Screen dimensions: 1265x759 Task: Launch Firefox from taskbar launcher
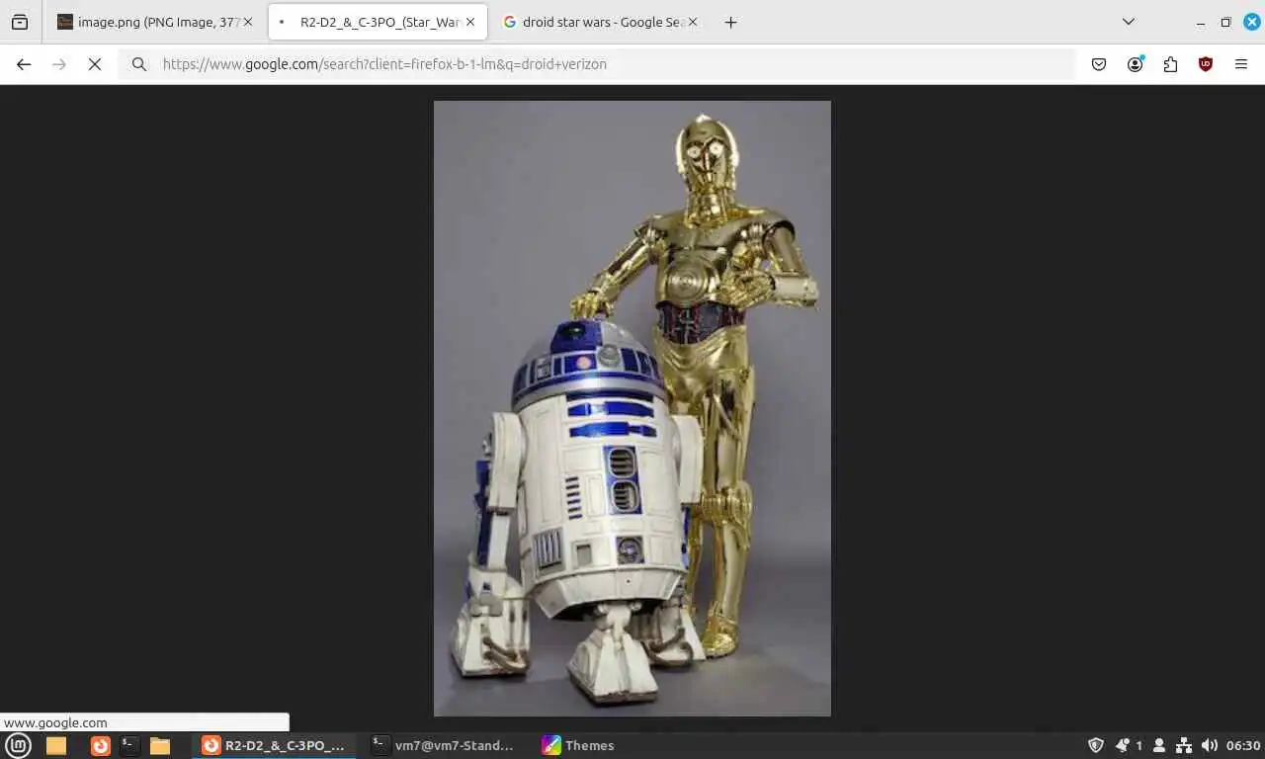click(x=101, y=745)
